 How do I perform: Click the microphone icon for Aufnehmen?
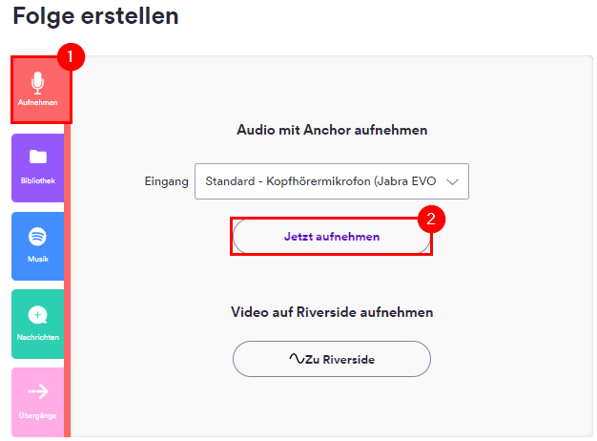pyautogui.click(x=37, y=82)
